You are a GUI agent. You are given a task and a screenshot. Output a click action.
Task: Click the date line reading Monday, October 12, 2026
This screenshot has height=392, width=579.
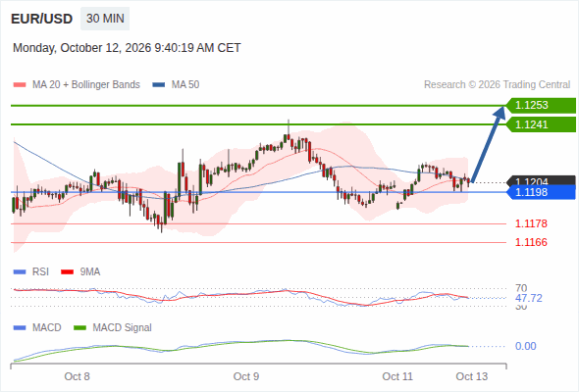(x=127, y=48)
